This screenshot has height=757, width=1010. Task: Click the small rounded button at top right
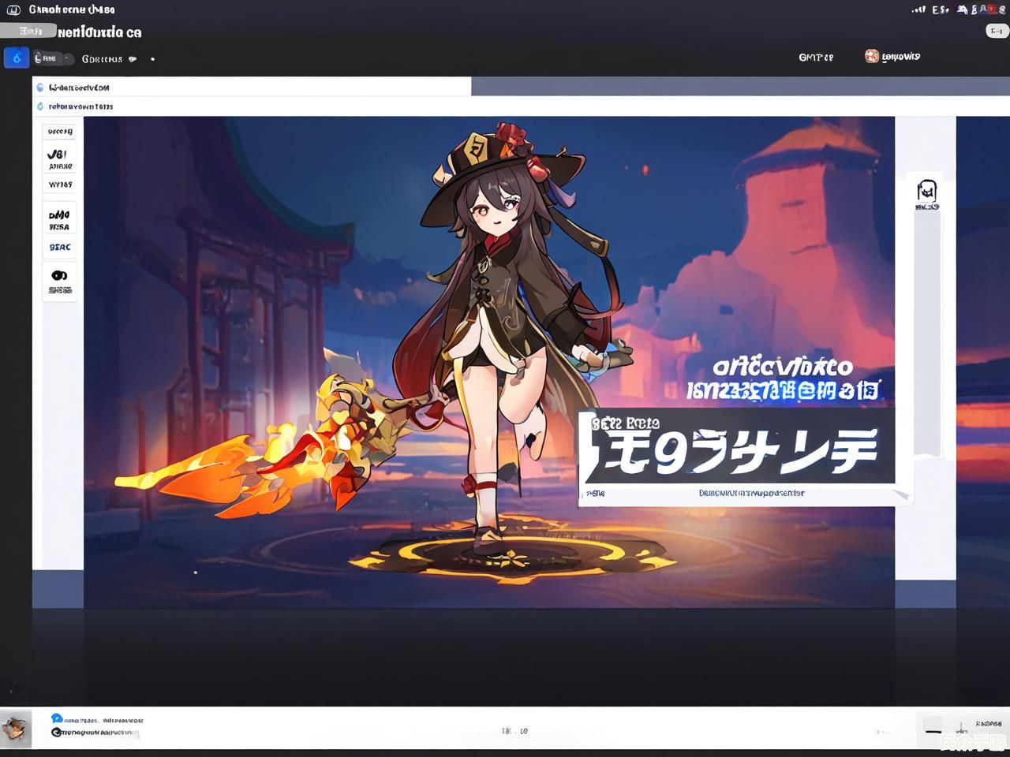997,31
